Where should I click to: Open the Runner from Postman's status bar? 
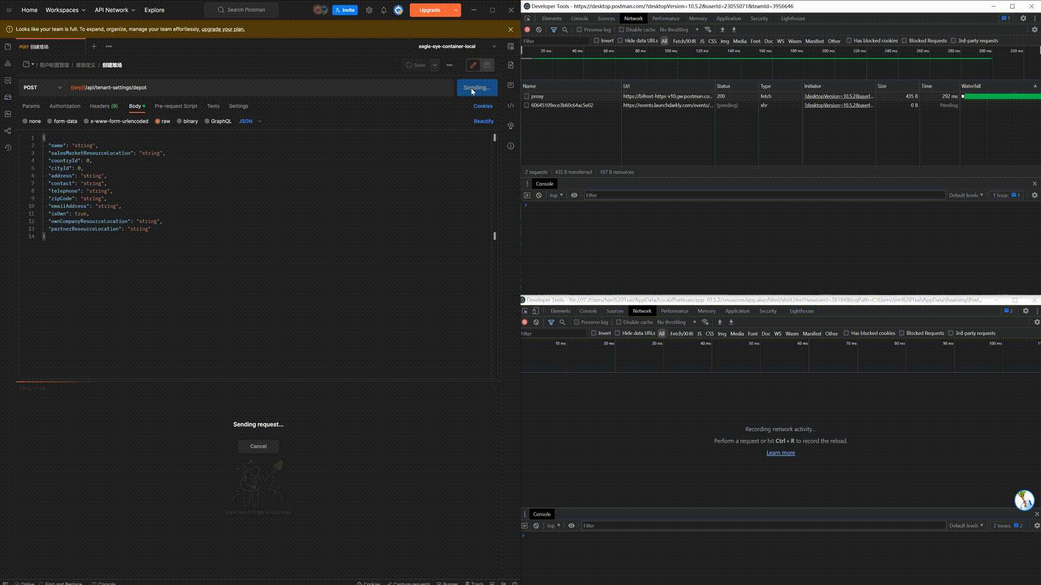point(448,584)
